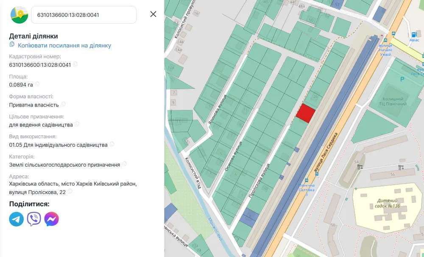Screen dimensions: 424x257
Task: Copy the land category value
Action: [x=124, y=164]
